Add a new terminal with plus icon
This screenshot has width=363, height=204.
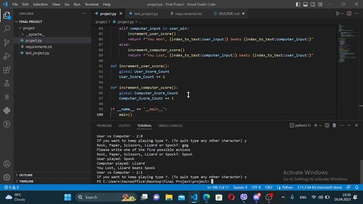(x=315, y=125)
